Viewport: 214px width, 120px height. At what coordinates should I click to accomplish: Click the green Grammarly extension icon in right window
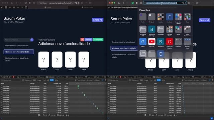132,3
